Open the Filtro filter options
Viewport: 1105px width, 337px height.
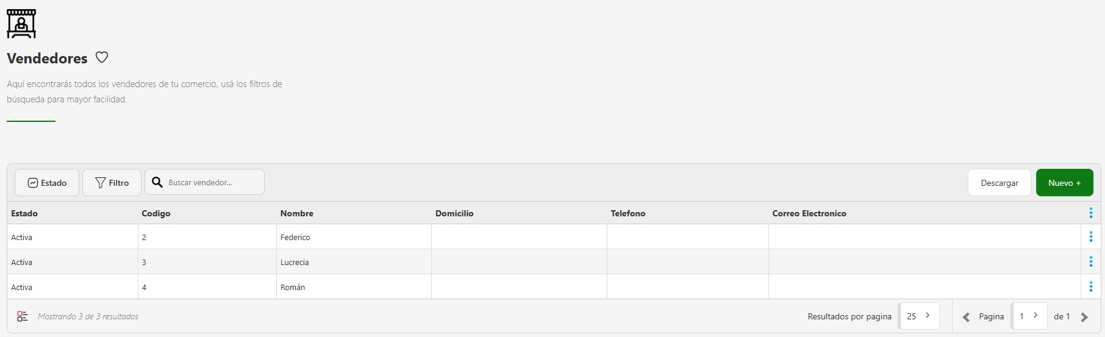pyautogui.click(x=112, y=183)
